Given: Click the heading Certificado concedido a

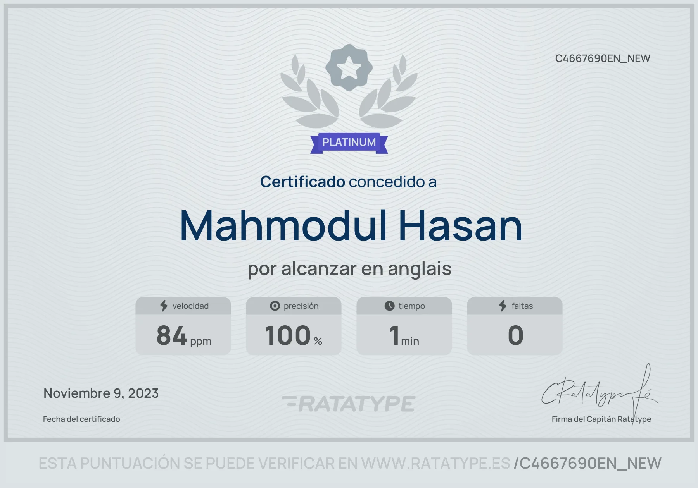Looking at the screenshot, I should [x=348, y=182].
